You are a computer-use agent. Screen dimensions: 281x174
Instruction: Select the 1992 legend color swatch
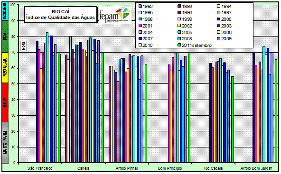click(140, 6)
